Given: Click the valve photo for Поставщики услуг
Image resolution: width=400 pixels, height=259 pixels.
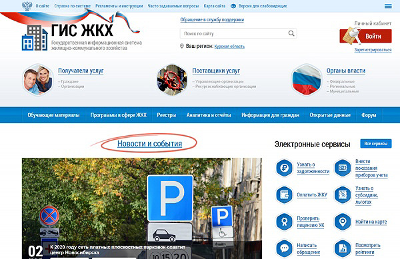Looking at the screenshot, I should 172,80.
